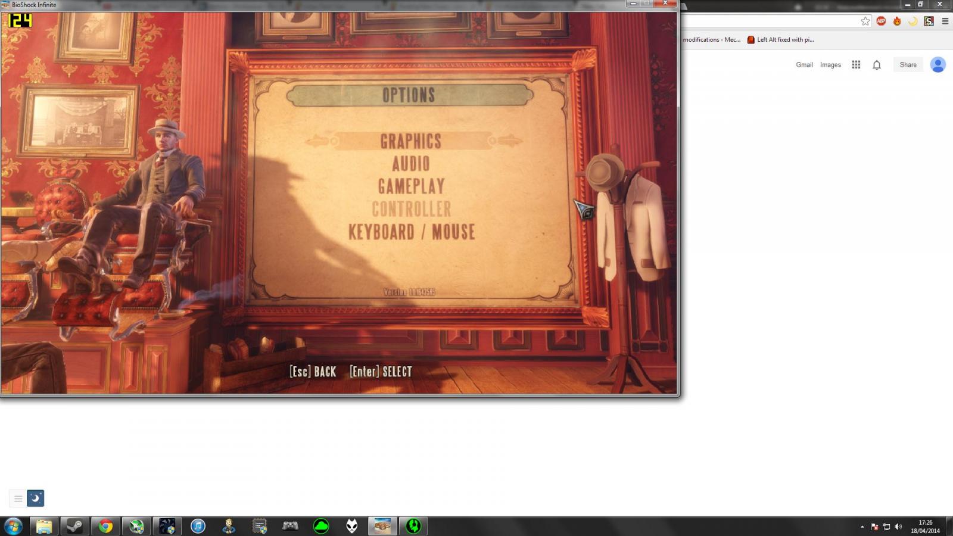Switch to BioShock Infinite taskbar button
Image resolution: width=953 pixels, height=536 pixels.
click(x=382, y=526)
